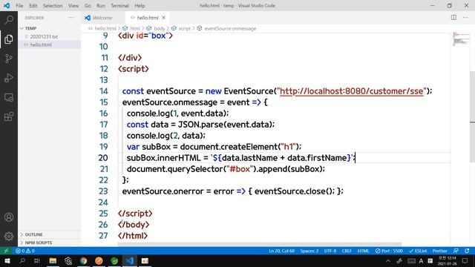Collapse the TEMP folder section
475x267 pixels.
(30, 28)
